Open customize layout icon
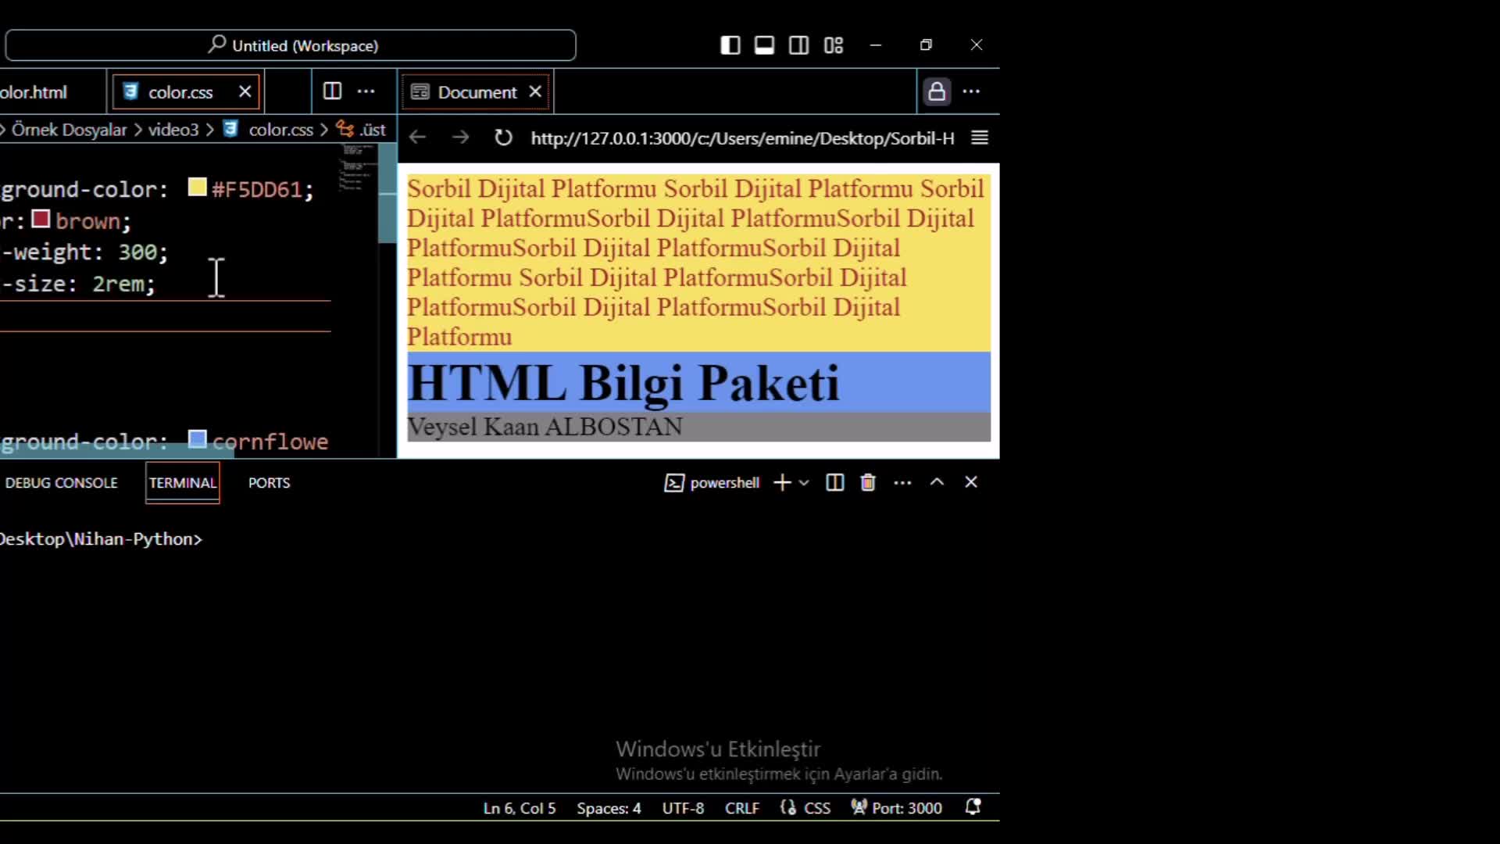 point(834,45)
